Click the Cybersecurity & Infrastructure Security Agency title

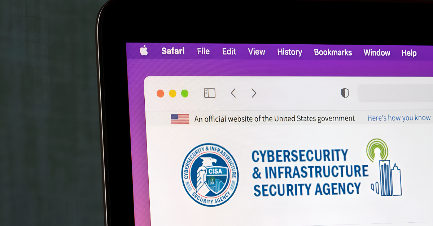pos(310,172)
